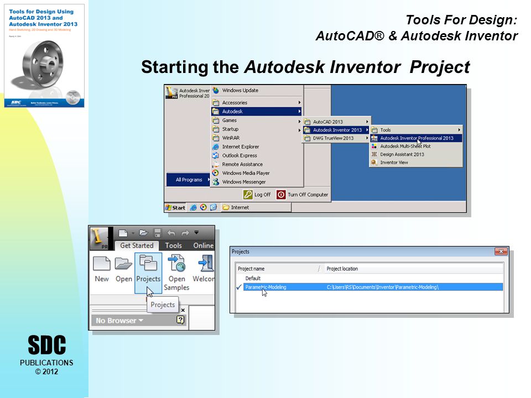Screen dimensions: 531x398
Task: Launch Outlook Express from programs list
Action: click(x=257, y=155)
